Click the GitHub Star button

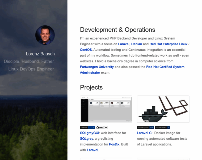100,127
